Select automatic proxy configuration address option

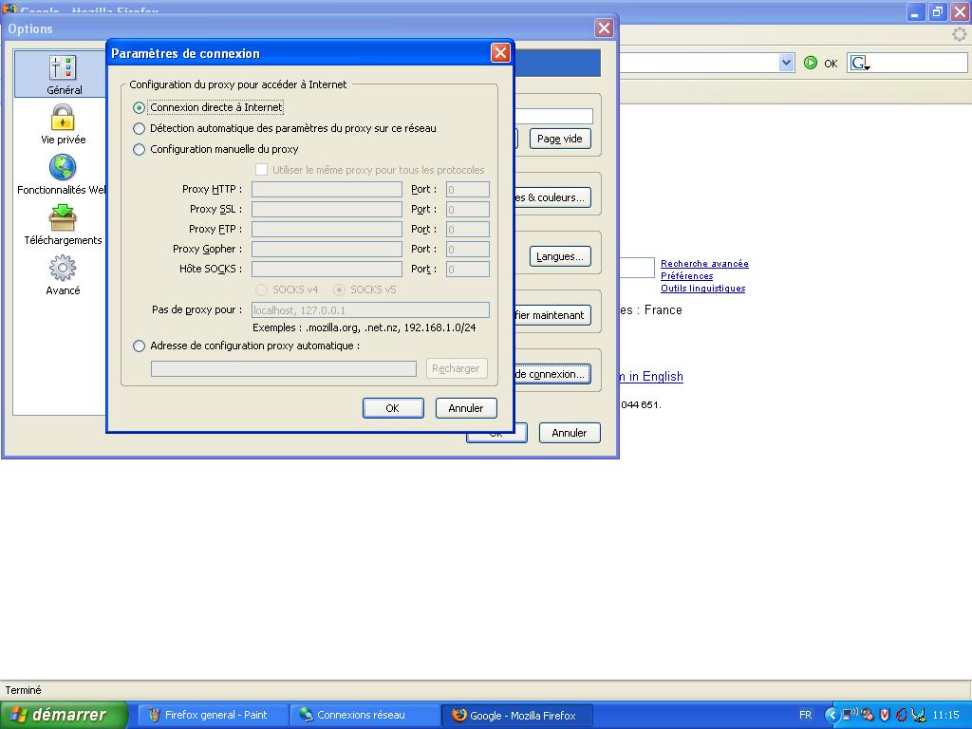click(x=140, y=346)
